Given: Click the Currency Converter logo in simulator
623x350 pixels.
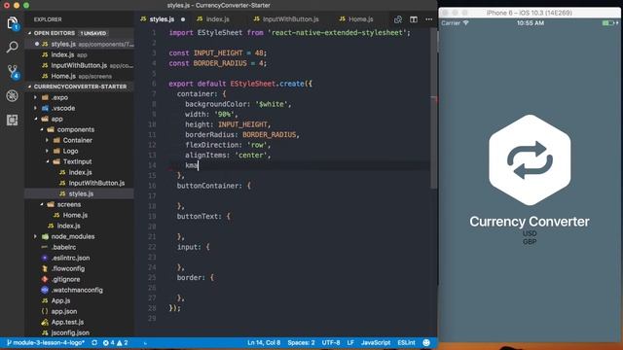Looking at the screenshot, I should tap(530, 159).
